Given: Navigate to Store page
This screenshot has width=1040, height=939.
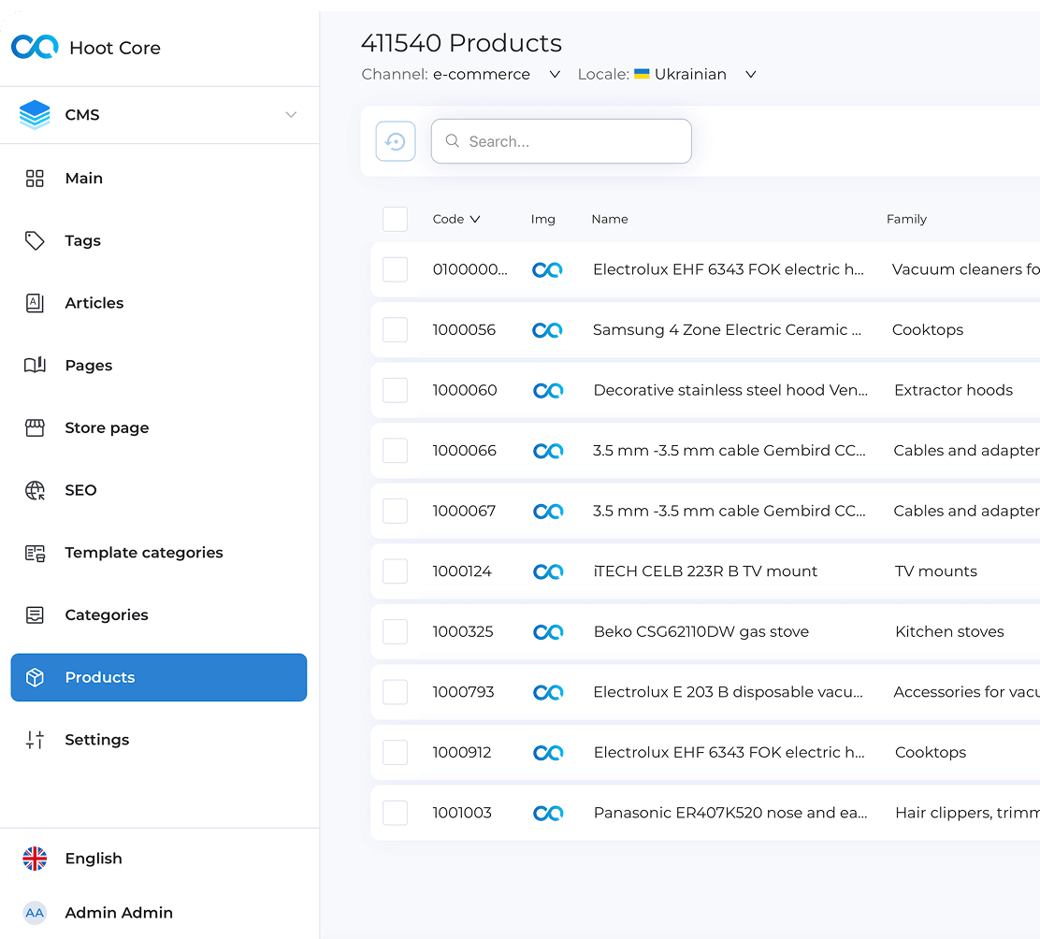Looking at the screenshot, I should point(159,427).
